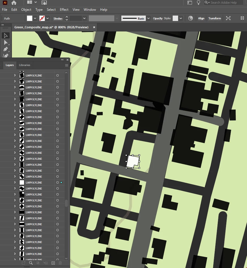Viewport: 247px width, 268px height.
Task: Select the Direct Selection tool
Action: tap(5, 42)
